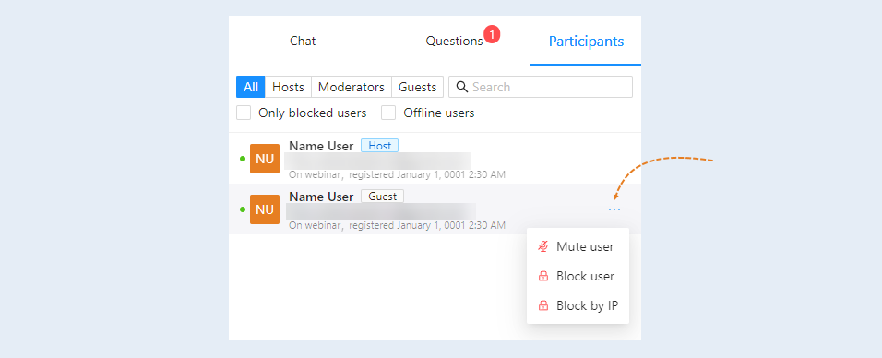Choose Block user from the menu
Image resolution: width=882 pixels, height=358 pixels.
coord(578,277)
